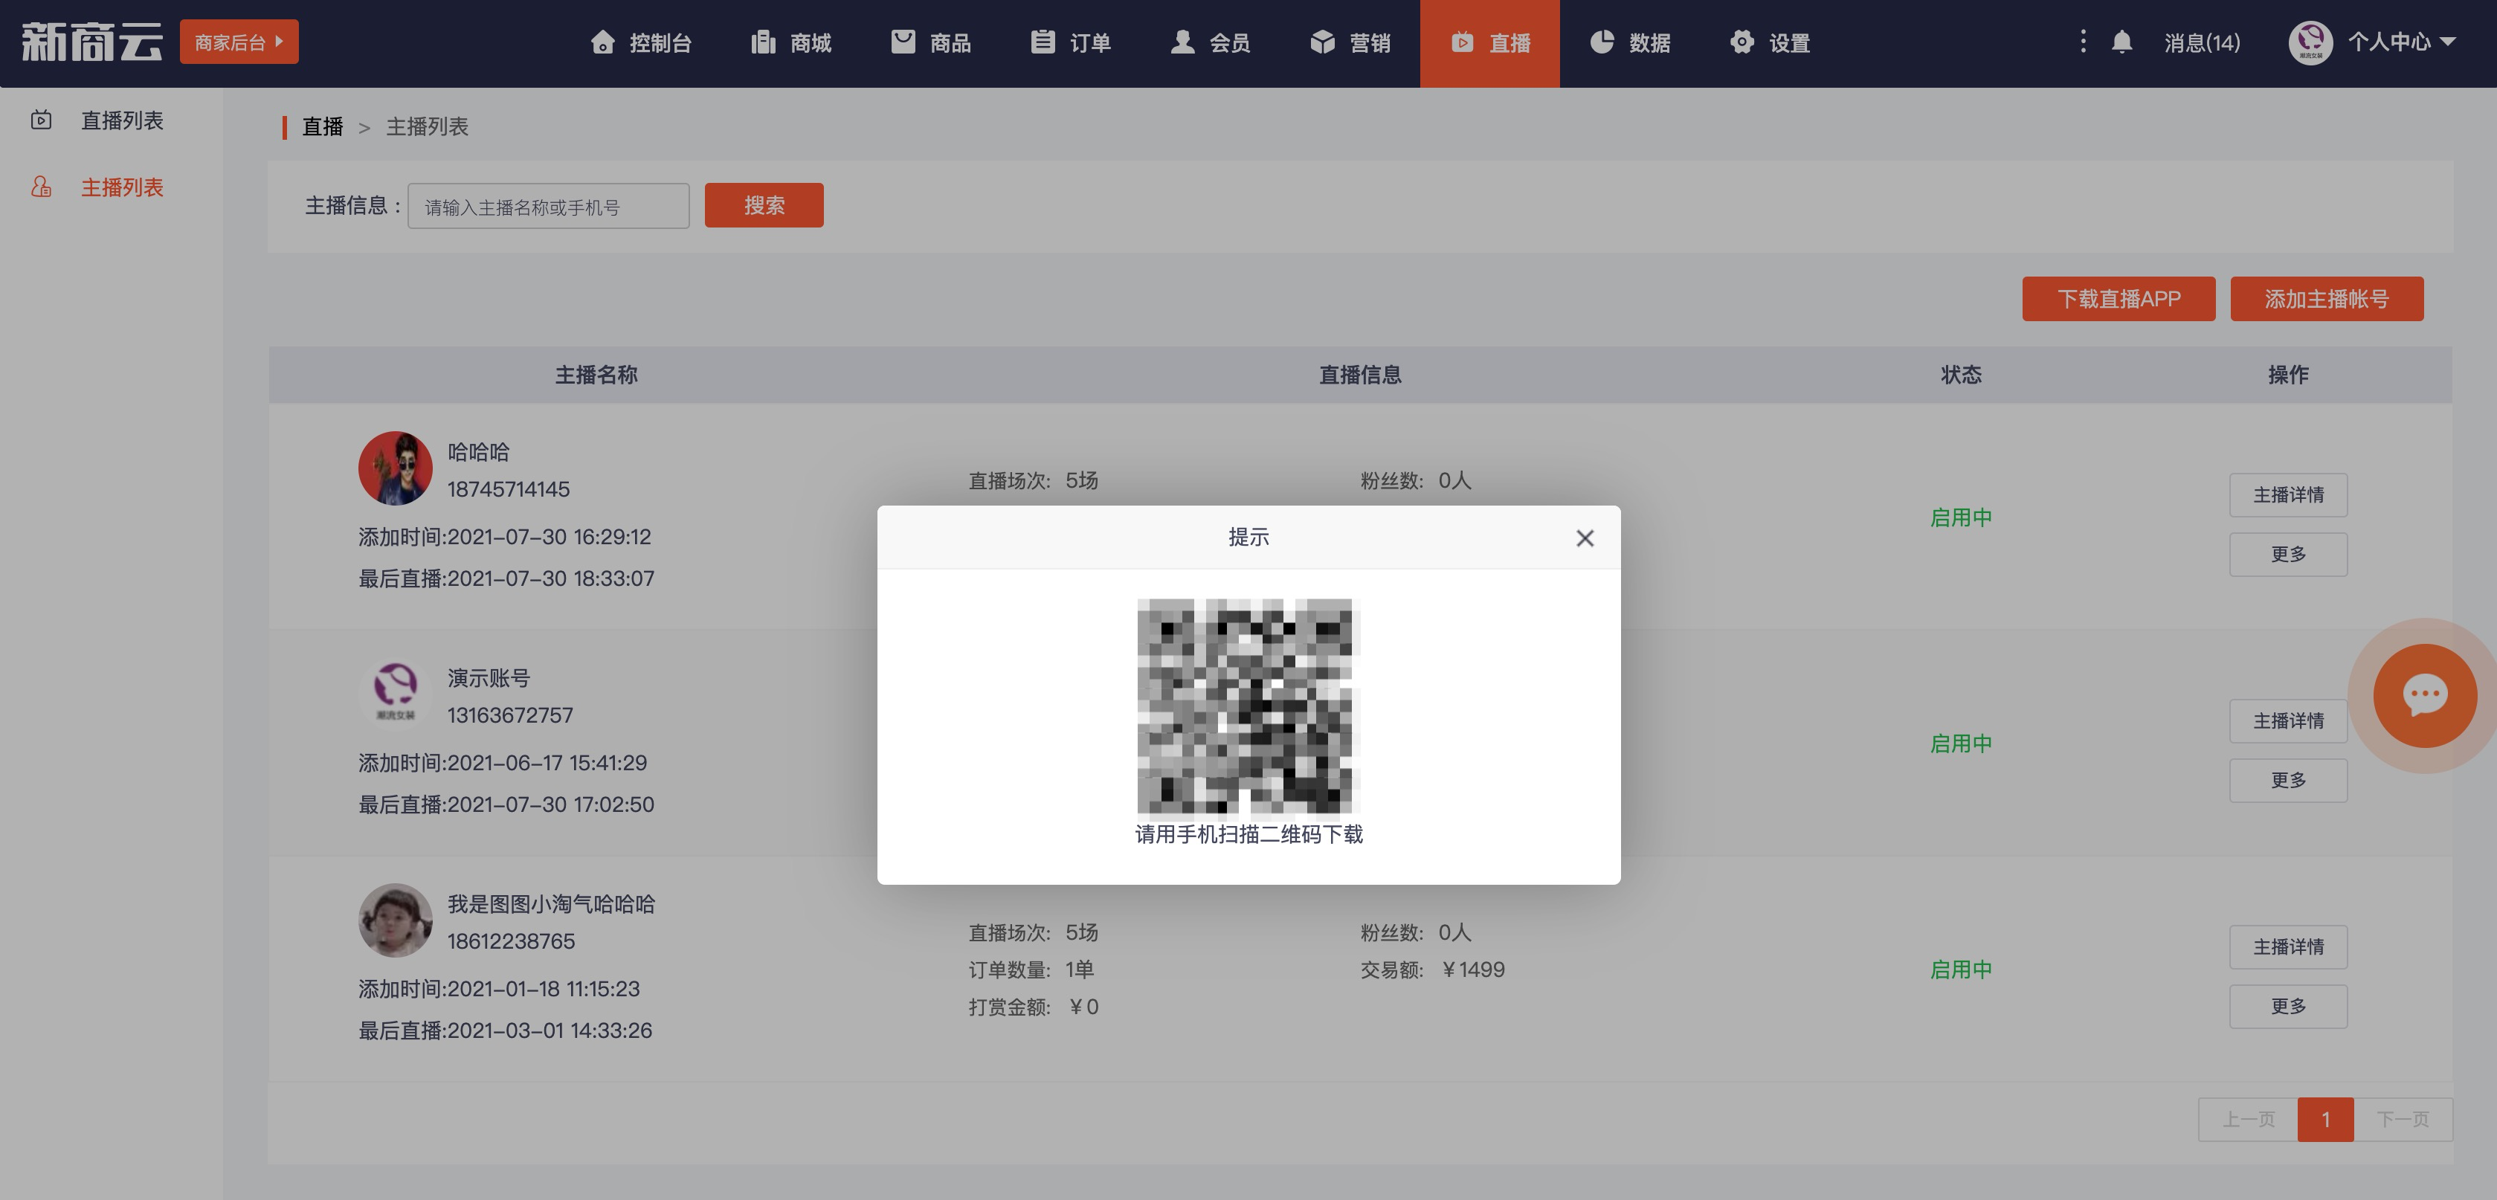This screenshot has width=2497, height=1200.
Task: Open 消息(14) messages
Action: (2203, 42)
